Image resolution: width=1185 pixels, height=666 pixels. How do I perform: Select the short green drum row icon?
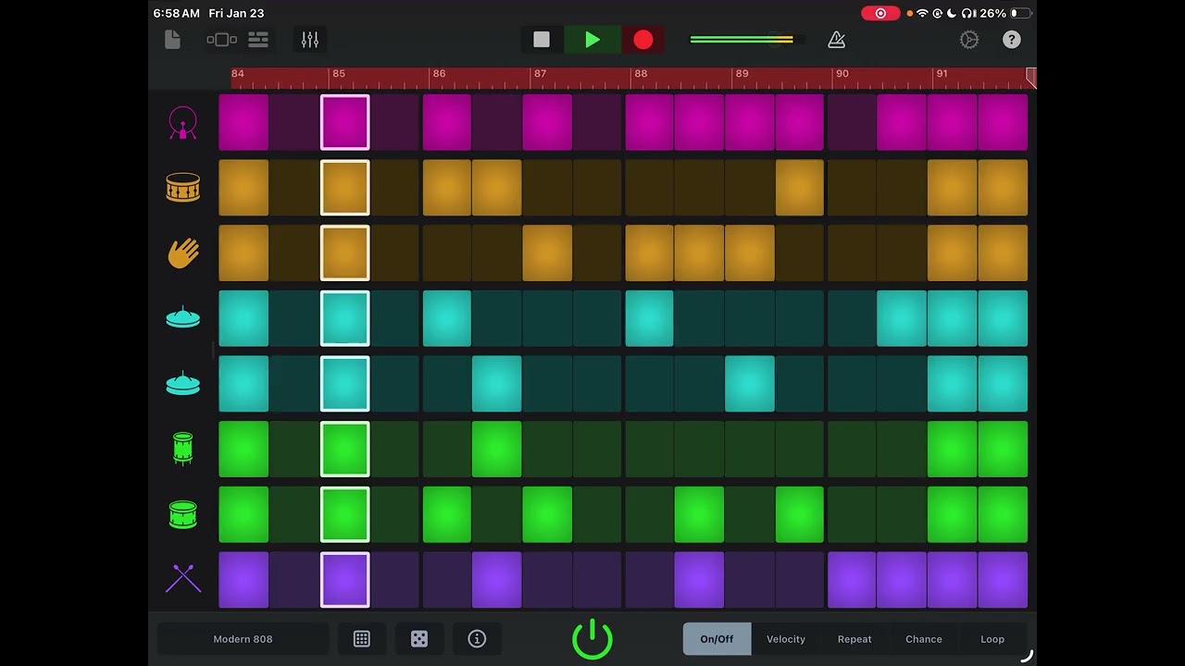tap(183, 514)
